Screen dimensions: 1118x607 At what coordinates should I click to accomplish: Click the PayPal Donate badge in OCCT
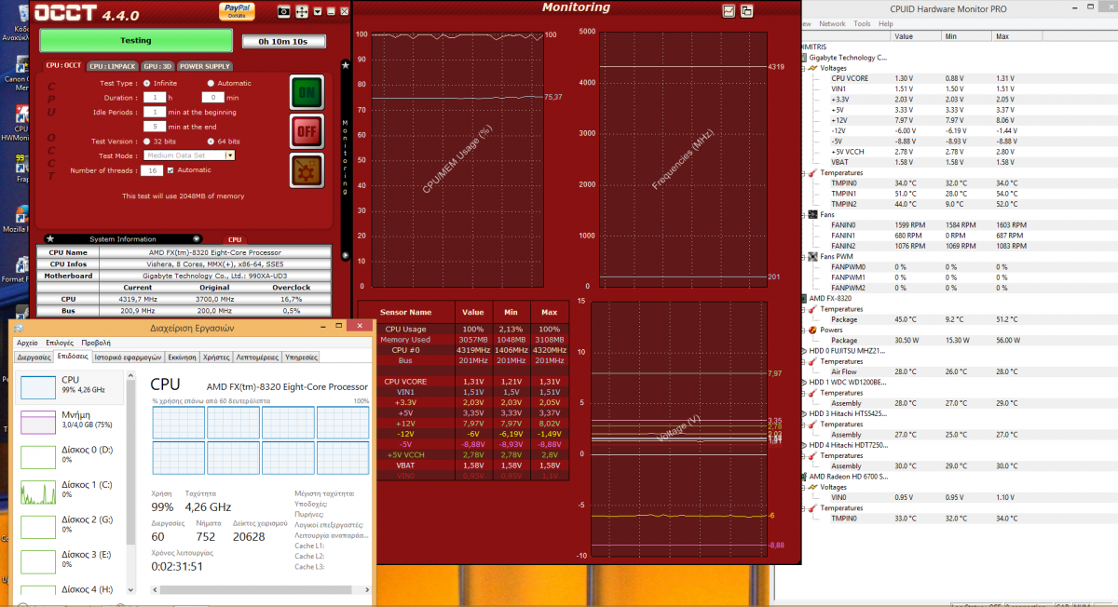[238, 10]
